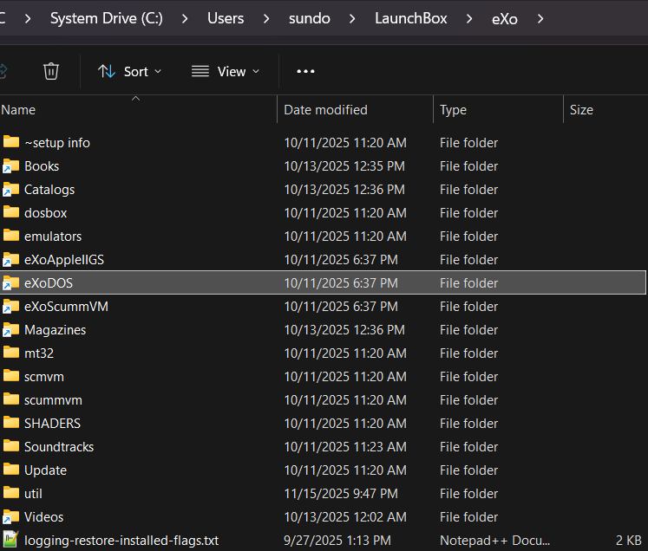Click the Type column header
Image resolution: width=648 pixels, height=551 pixels.
pyautogui.click(x=453, y=110)
